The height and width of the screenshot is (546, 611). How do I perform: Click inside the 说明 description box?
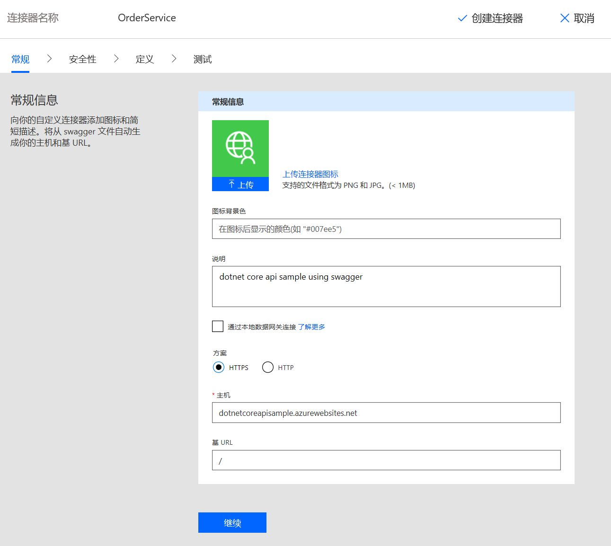tap(386, 286)
